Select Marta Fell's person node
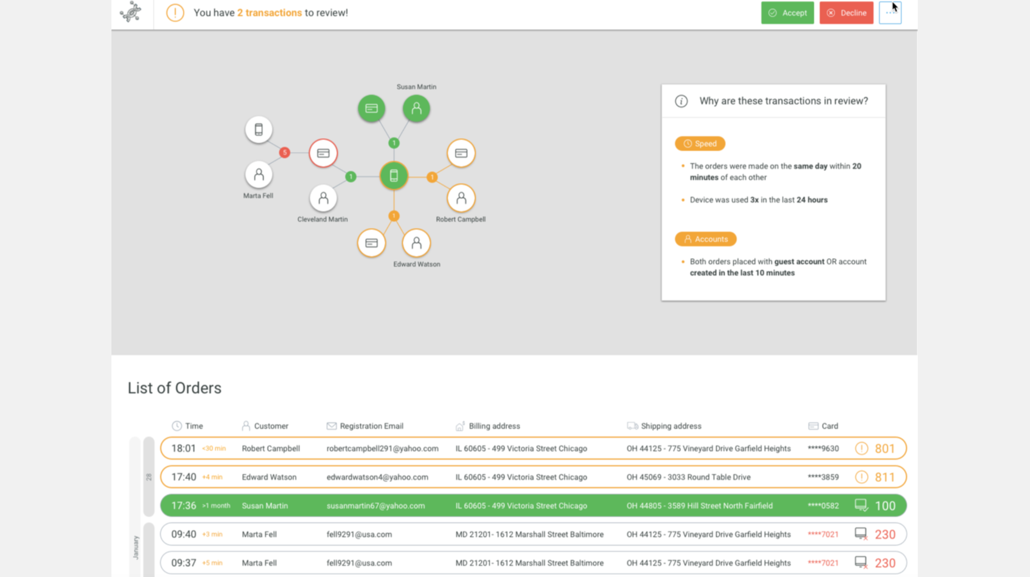1030x577 pixels. click(x=259, y=175)
